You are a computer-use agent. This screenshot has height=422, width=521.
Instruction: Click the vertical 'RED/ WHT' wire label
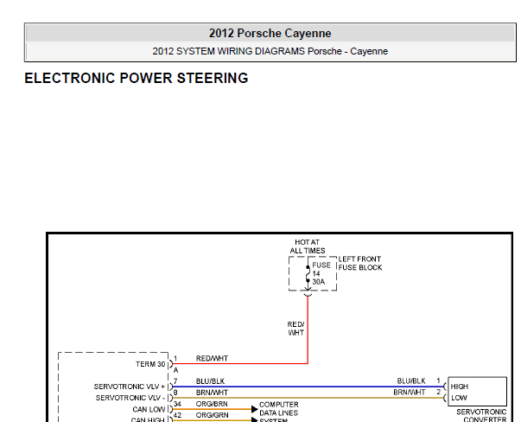[x=296, y=329]
